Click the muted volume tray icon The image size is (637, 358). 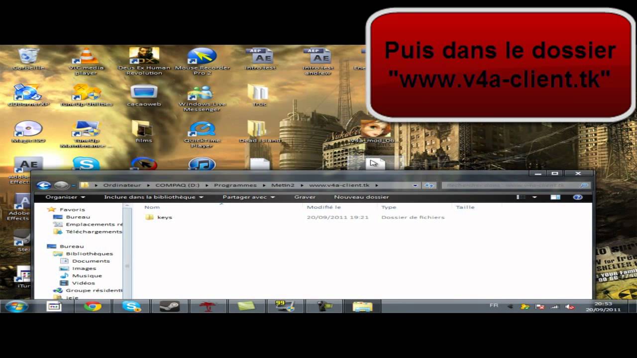[x=570, y=307]
